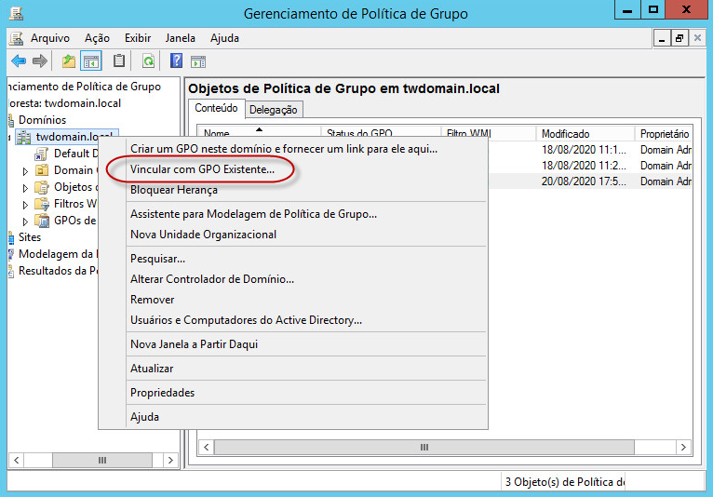
Task: Expand the GPOs de Início tree node
Action: tap(25, 222)
